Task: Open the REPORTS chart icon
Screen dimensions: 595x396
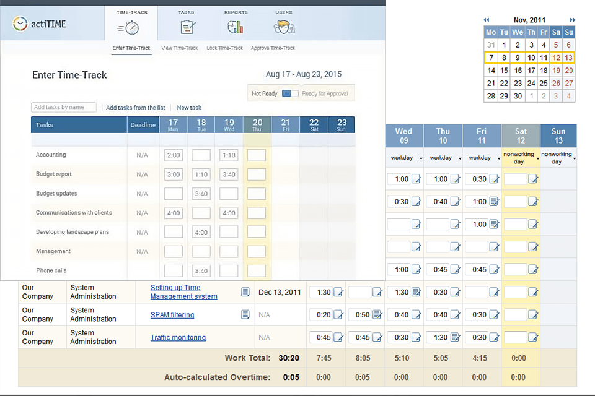Action: click(x=235, y=27)
